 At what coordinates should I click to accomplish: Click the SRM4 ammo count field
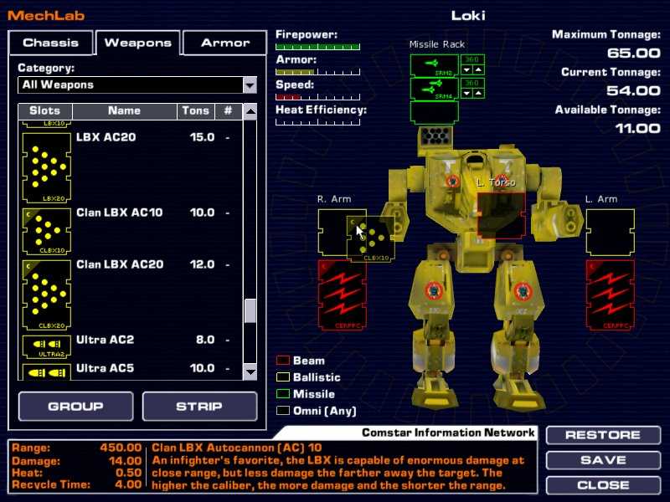472,83
